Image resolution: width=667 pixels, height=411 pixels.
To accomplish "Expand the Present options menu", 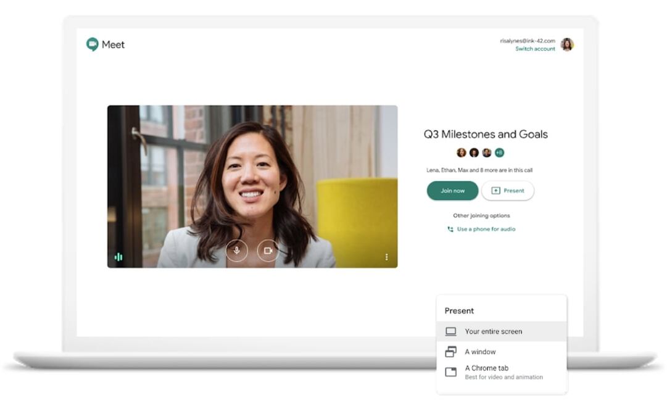I will [x=508, y=191].
